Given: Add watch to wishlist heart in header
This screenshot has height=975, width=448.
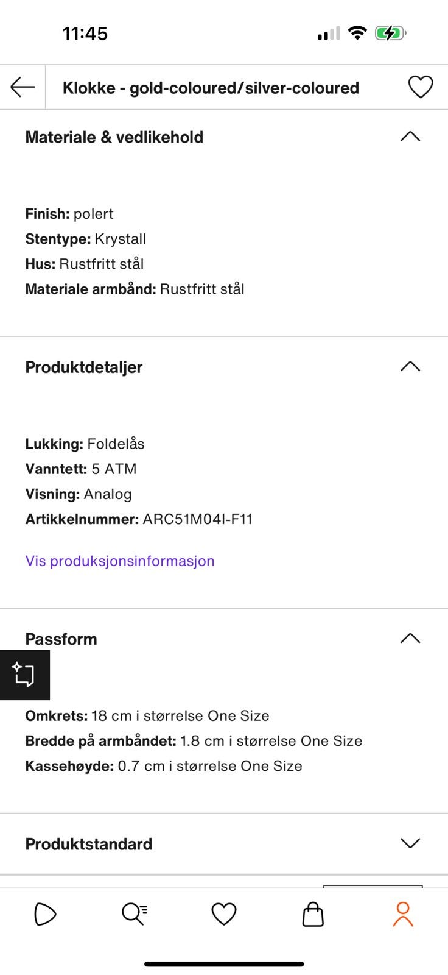Looking at the screenshot, I should pos(420,87).
